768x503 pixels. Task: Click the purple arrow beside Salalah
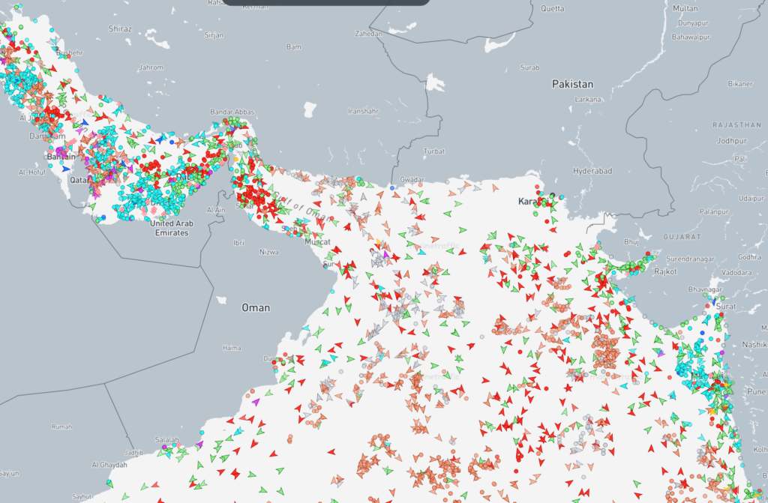click(x=199, y=445)
